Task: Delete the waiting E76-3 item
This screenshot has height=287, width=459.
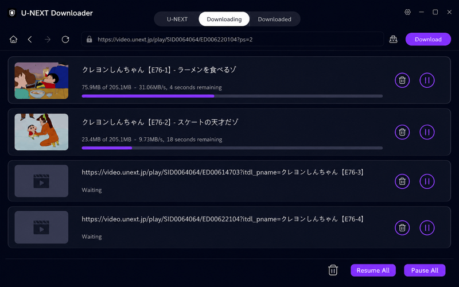Action: pos(402,181)
